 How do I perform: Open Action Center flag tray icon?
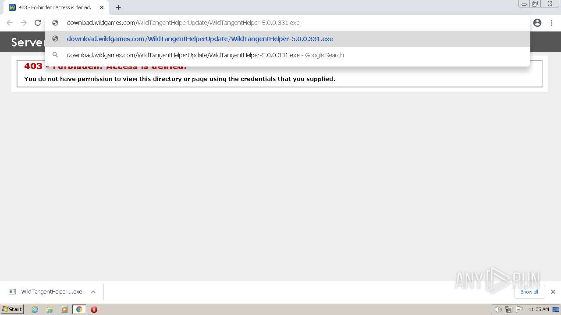pyautogui.click(x=519, y=309)
